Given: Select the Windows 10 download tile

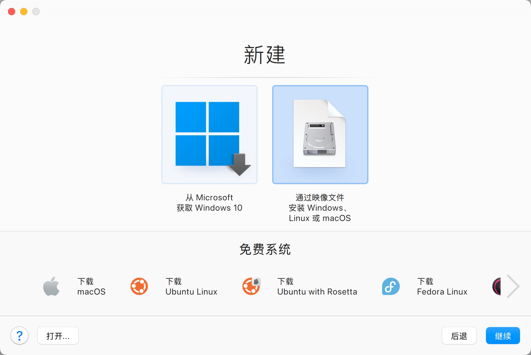Looking at the screenshot, I should pyautogui.click(x=209, y=135).
